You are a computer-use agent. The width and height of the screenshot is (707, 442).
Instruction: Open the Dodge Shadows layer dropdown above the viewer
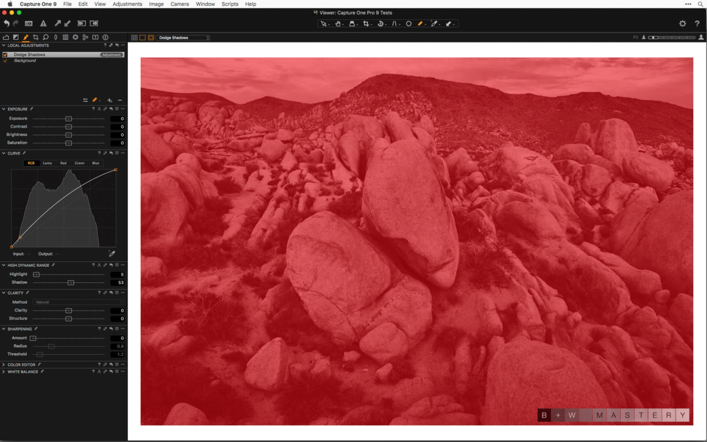tap(184, 38)
